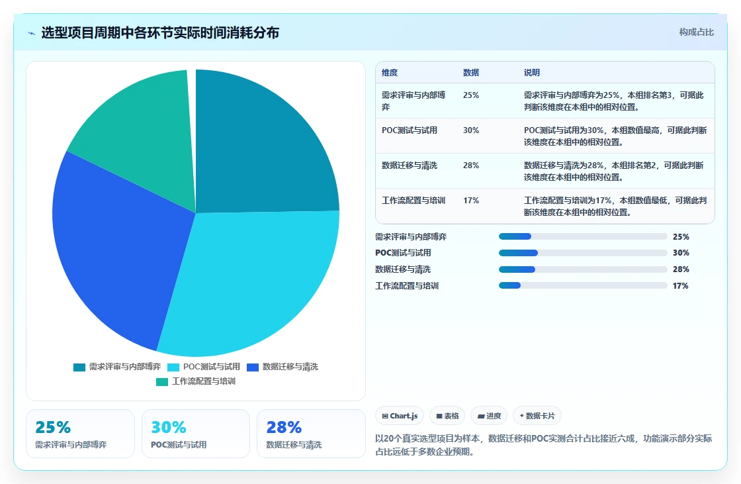This screenshot has width=741, height=484.
Task: Click the 28% table data cell
Action: [x=471, y=165]
